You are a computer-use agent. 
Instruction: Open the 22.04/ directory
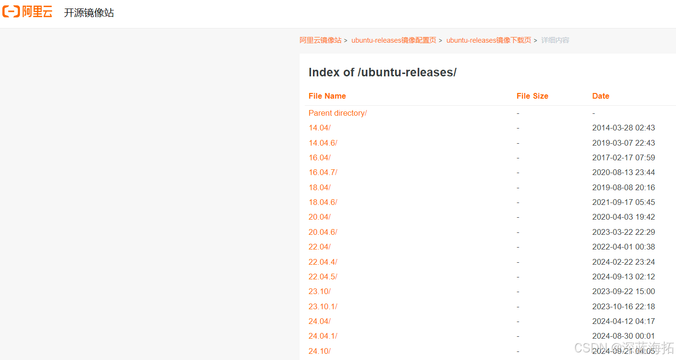tap(320, 247)
